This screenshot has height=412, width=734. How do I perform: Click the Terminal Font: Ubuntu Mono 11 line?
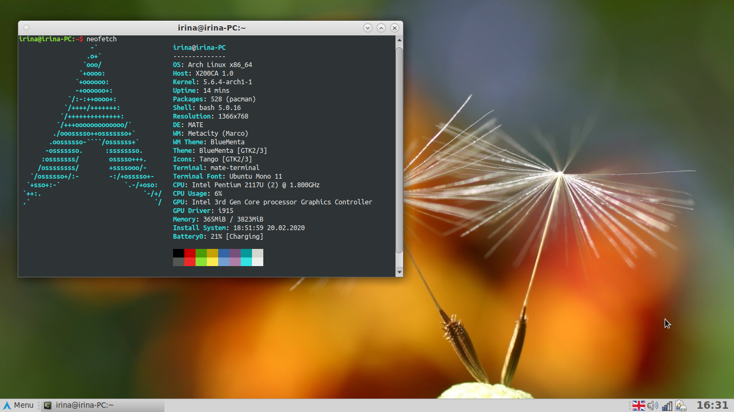(227, 176)
